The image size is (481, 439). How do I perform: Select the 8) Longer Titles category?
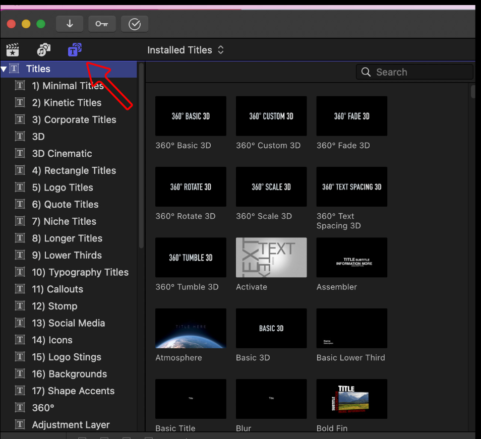[69, 238]
